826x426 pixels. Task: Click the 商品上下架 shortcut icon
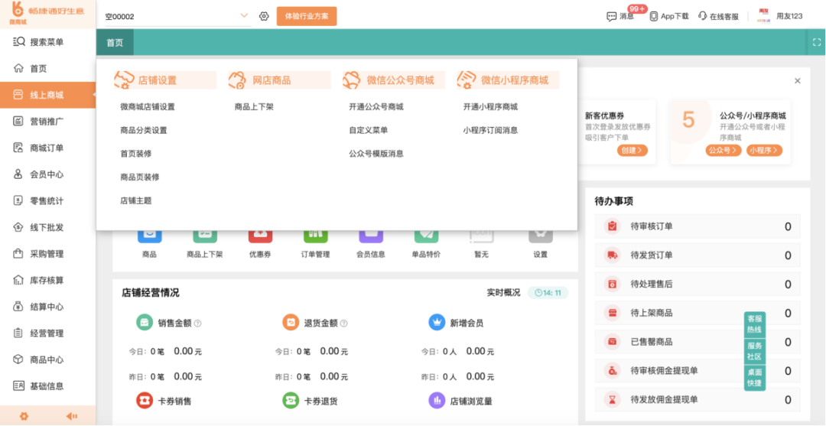[205, 236]
